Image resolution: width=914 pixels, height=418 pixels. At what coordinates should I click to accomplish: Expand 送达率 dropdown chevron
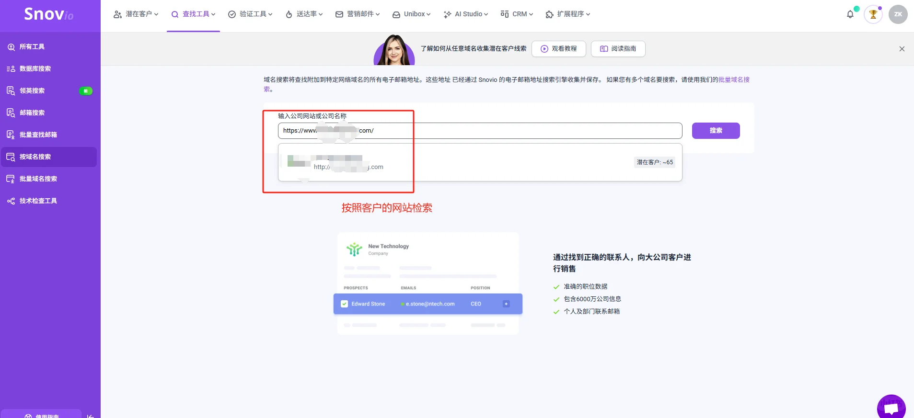[x=321, y=14]
